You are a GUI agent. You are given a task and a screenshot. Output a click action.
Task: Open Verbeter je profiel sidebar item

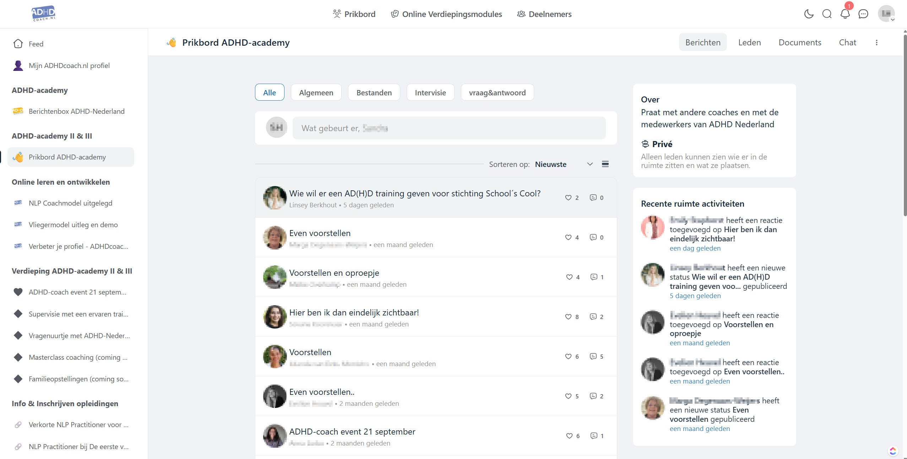(71, 246)
